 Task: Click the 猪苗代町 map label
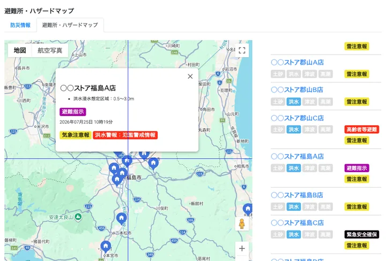point(41,241)
